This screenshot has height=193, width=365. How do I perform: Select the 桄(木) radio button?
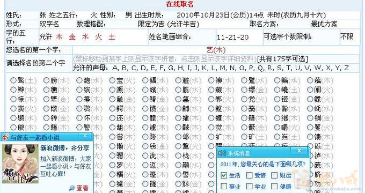coord(179,155)
